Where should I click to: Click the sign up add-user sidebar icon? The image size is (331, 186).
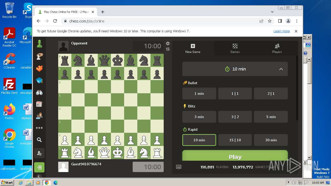(x=39, y=153)
